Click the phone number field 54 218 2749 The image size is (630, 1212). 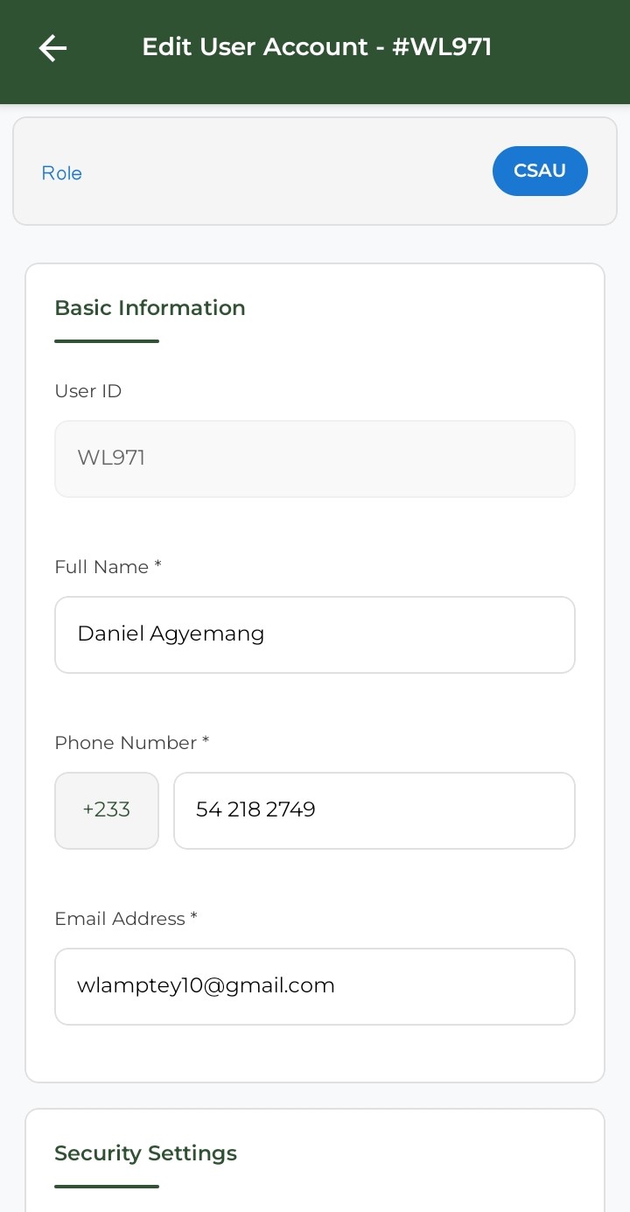[374, 810]
